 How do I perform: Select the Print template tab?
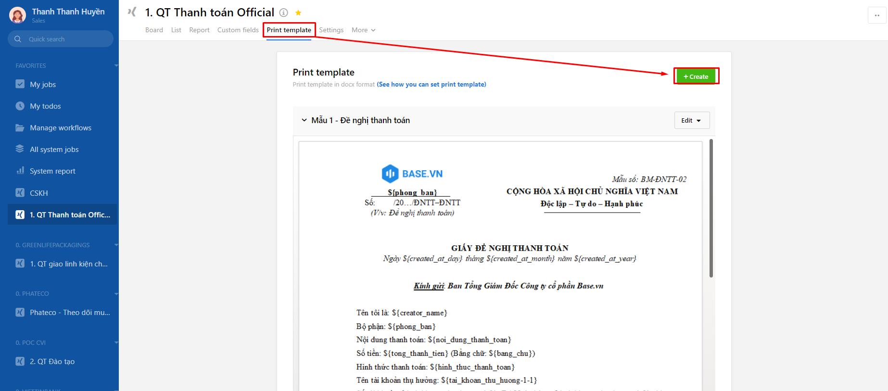point(289,30)
